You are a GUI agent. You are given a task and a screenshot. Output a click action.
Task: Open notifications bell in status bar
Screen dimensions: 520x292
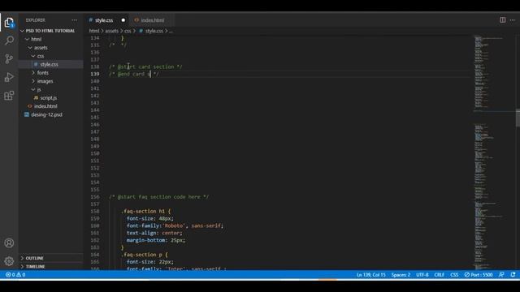click(513, 275)
